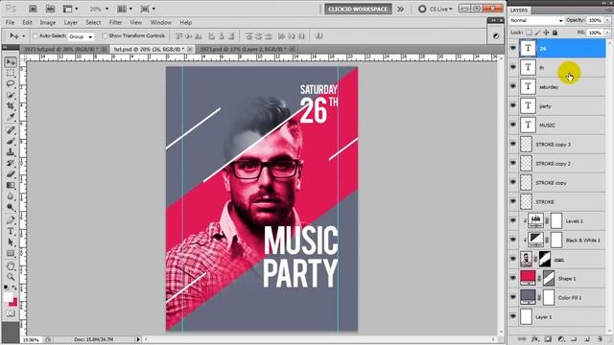Create a new layer icon
The width and height of the screenshot is (614, 345).
[587, 338]
